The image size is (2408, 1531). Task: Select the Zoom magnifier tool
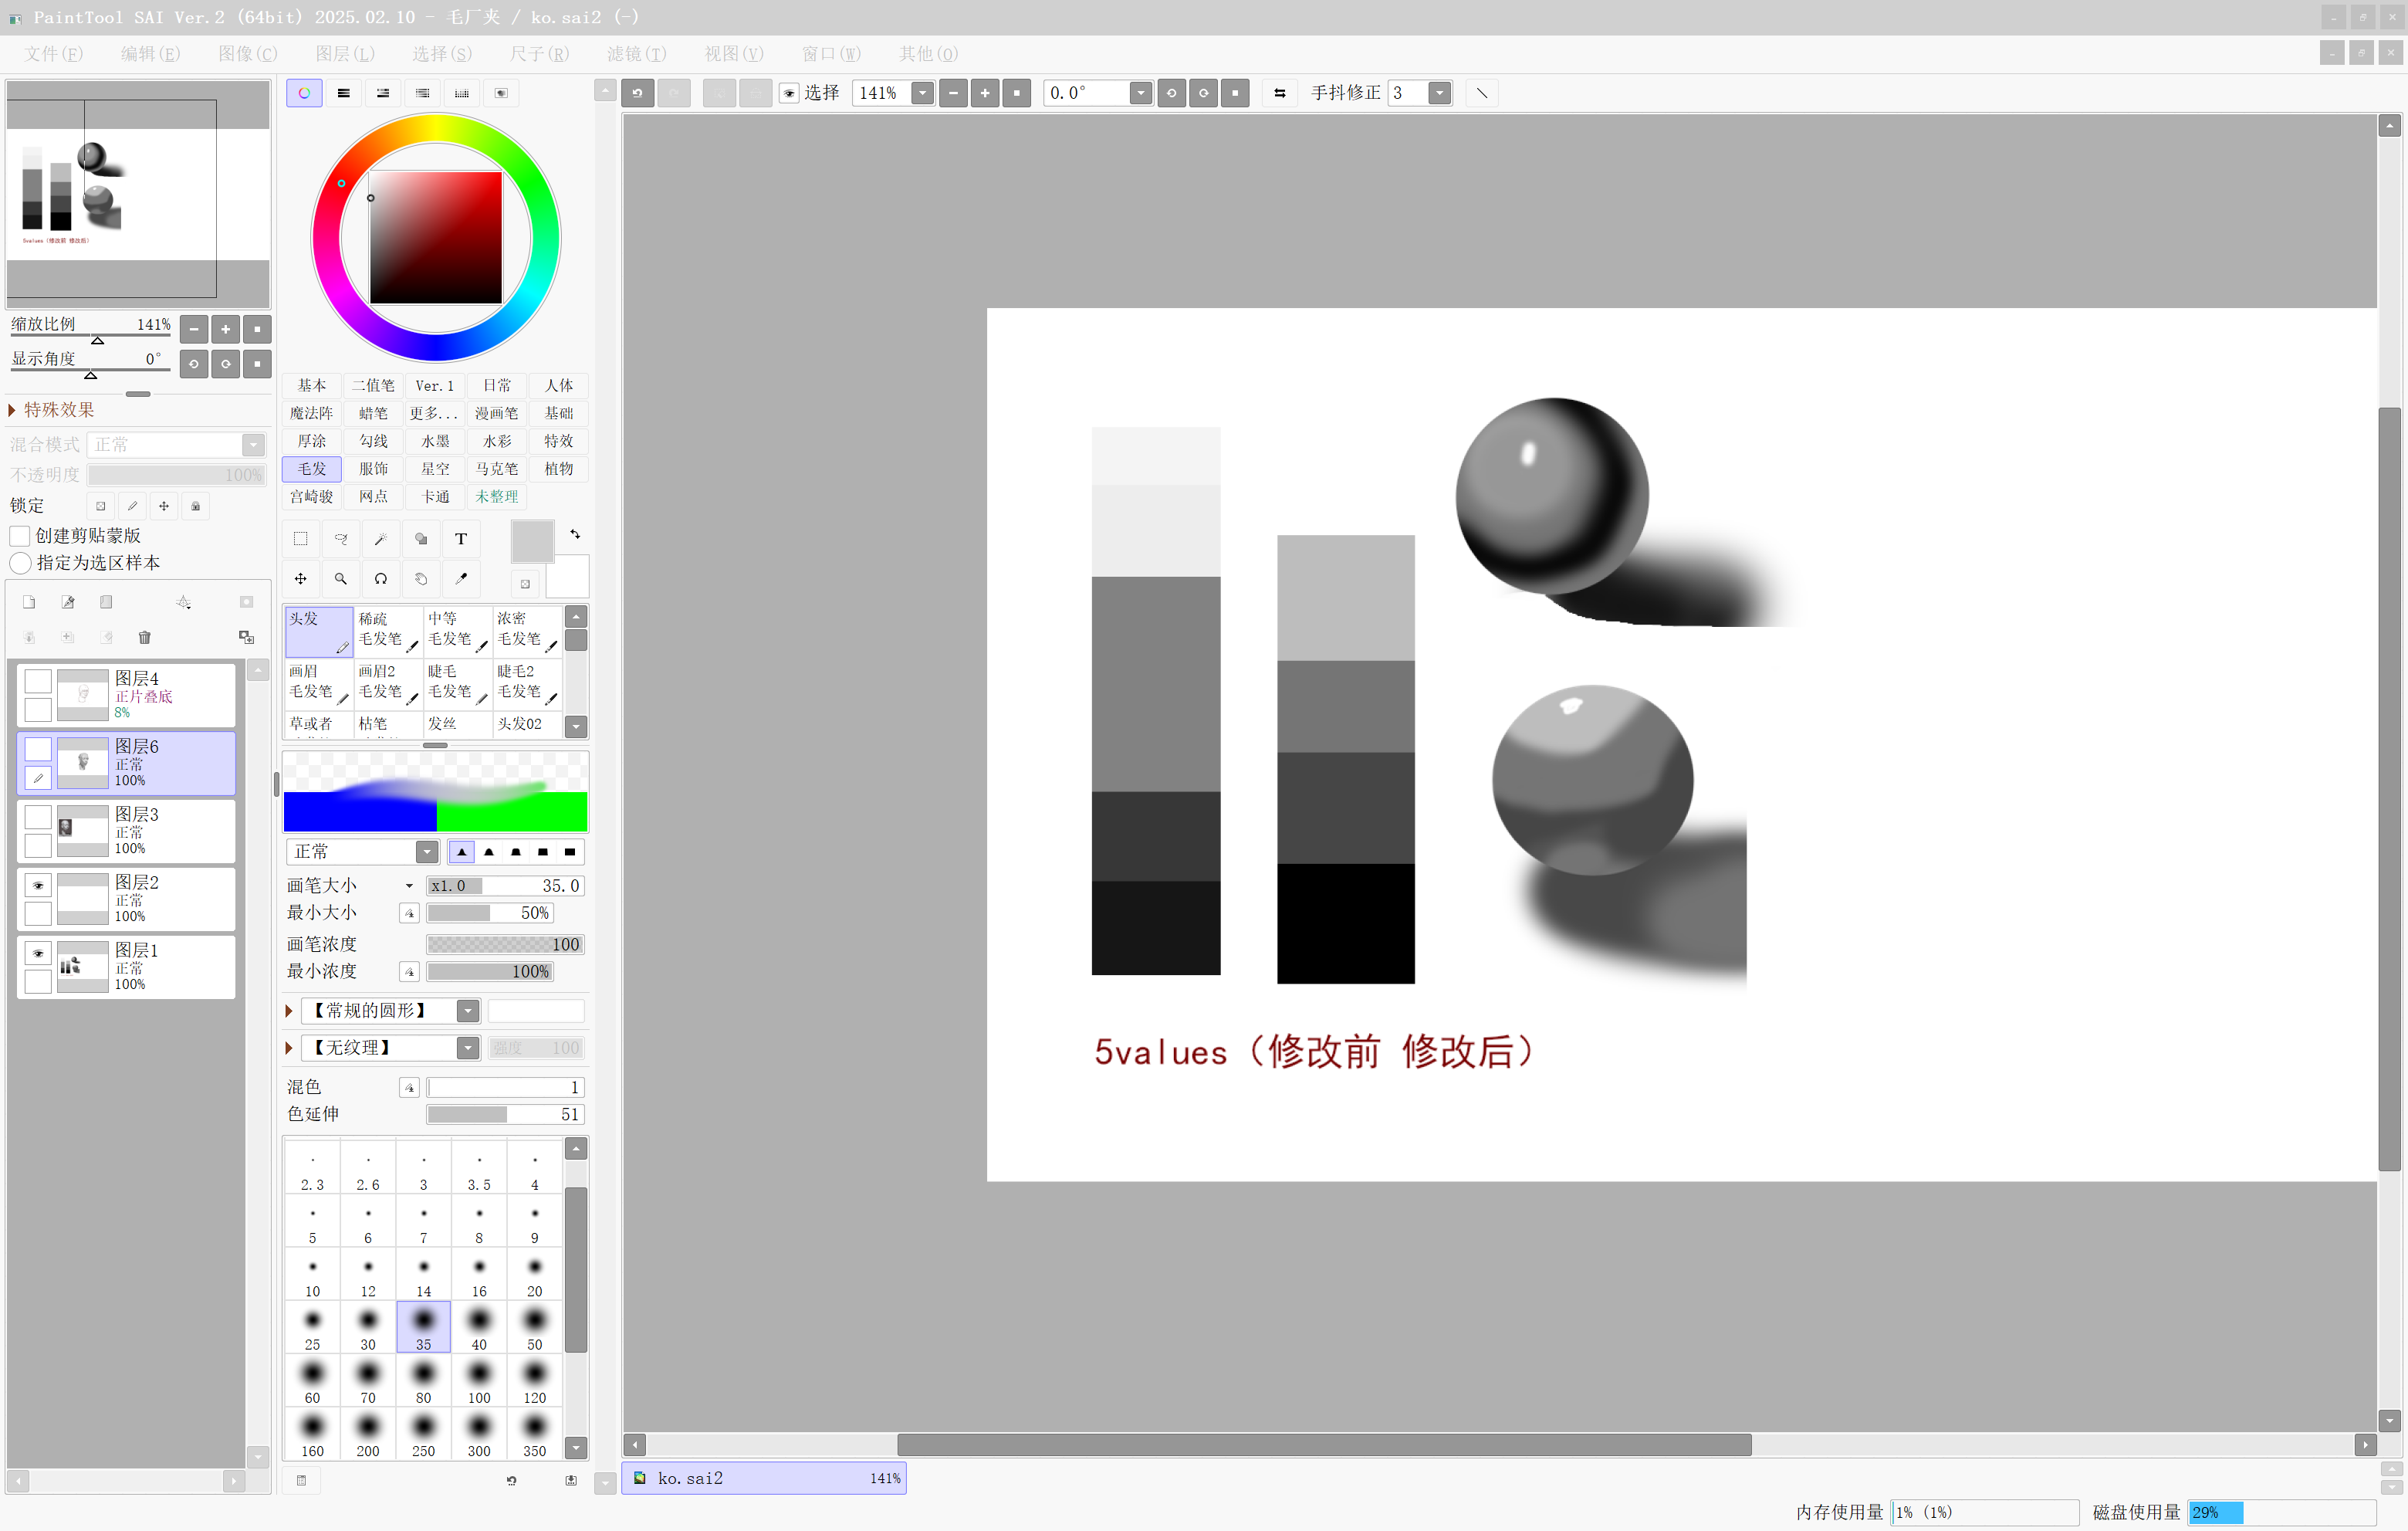(341, 579)
